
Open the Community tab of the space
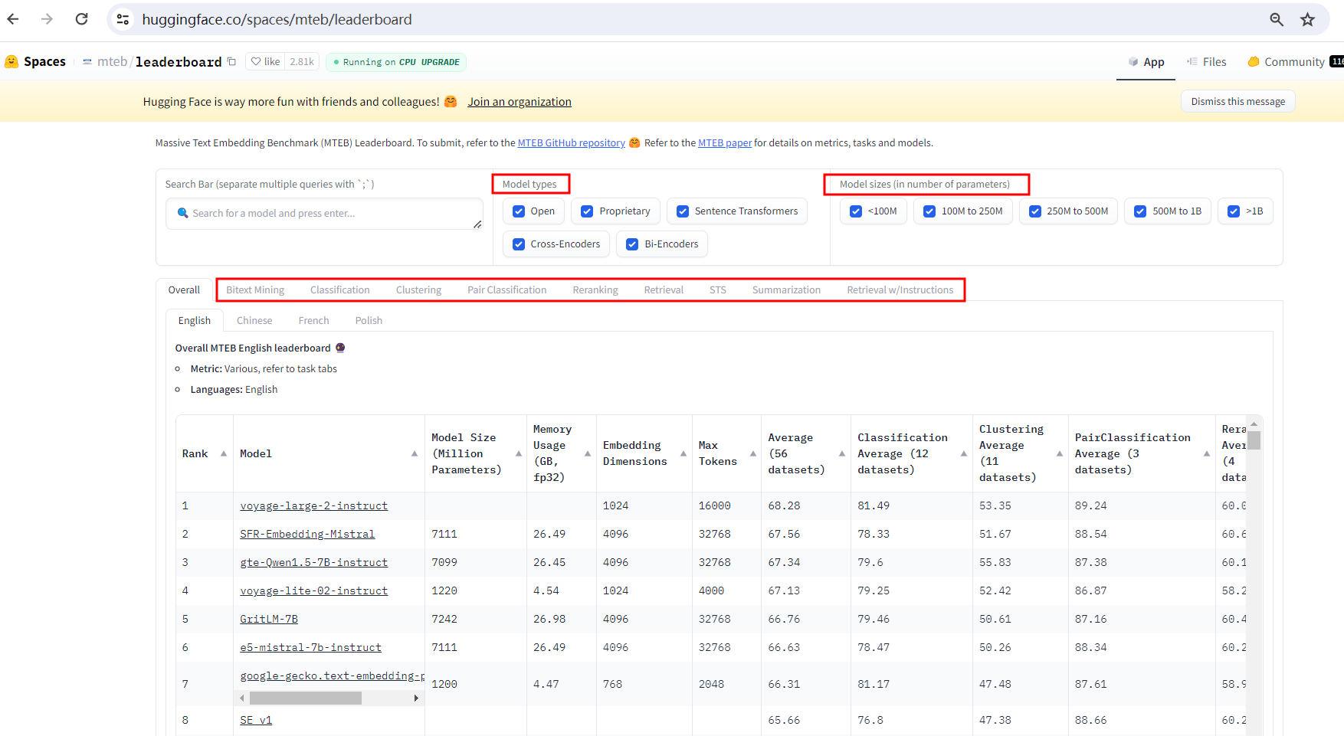click(1295, 62)
